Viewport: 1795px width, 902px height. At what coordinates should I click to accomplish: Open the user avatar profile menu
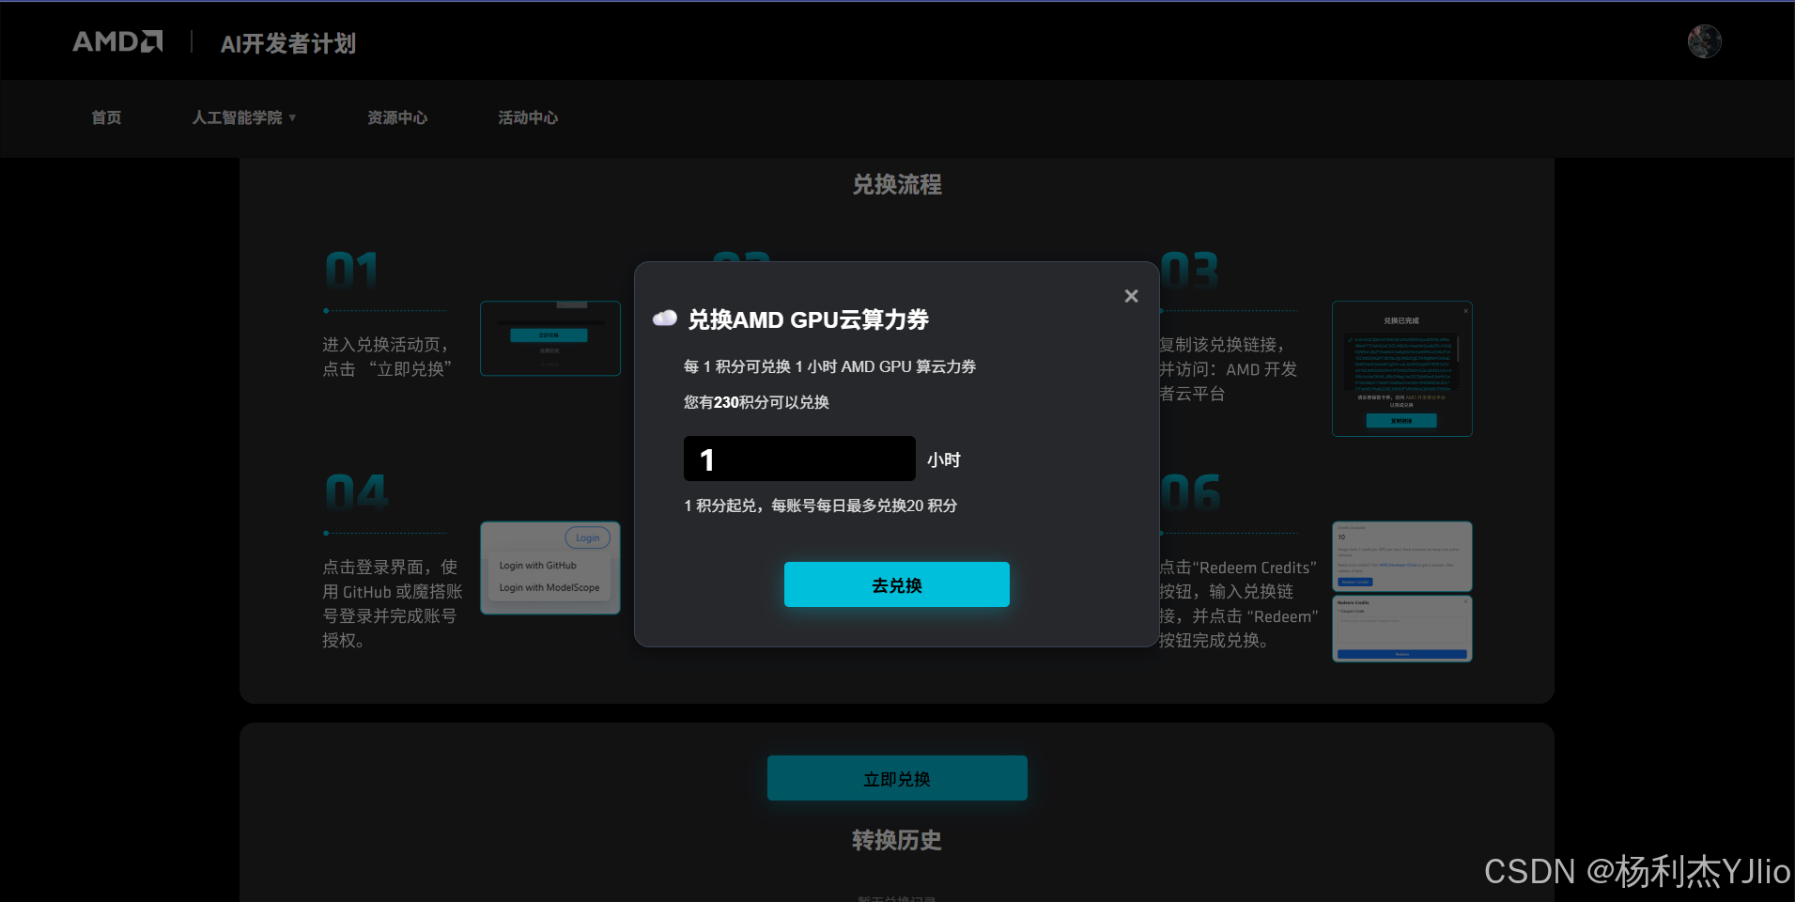pos(1704,41)
